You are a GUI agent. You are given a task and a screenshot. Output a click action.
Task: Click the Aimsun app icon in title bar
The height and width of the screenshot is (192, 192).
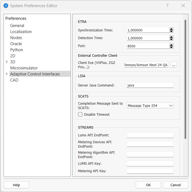point(6,6)
